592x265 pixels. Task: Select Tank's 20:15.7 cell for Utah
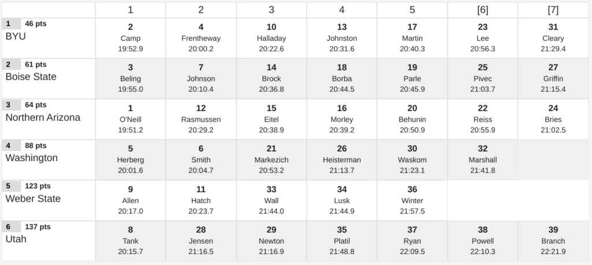point(131,241)
